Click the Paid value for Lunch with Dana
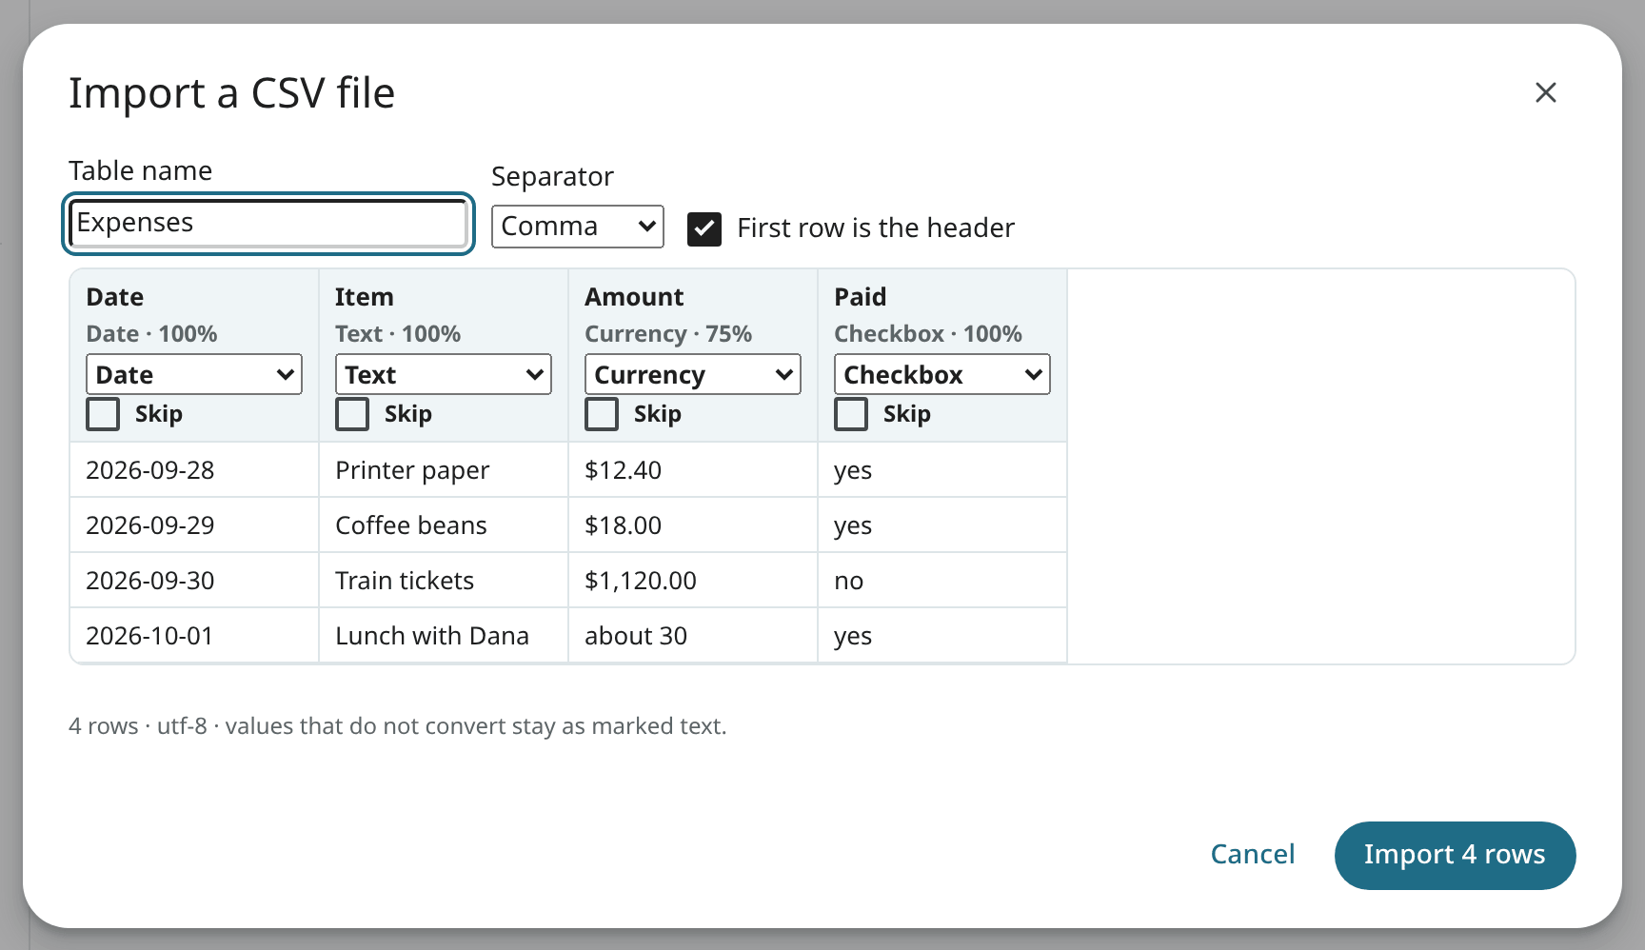This screenshot has width=1645, height=950. click(942, 636)
